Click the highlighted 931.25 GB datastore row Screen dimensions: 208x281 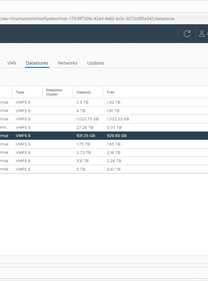[x=104, y=136]
